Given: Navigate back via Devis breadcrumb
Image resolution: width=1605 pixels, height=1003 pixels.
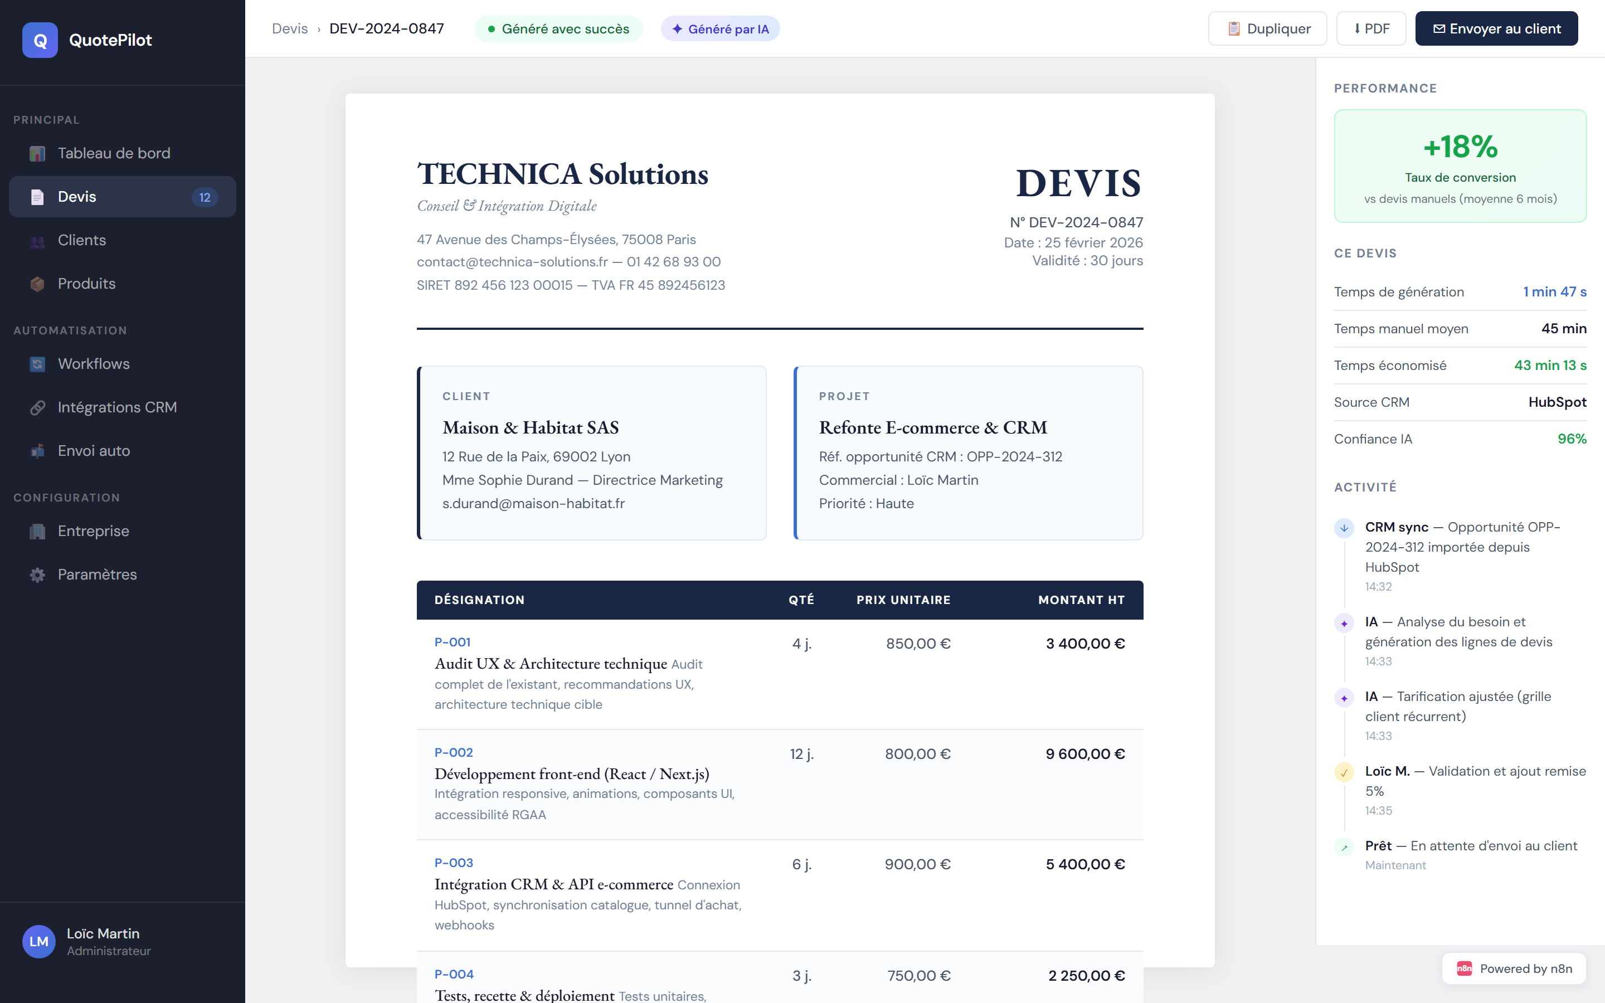Looking at the screenshot, I should [x=290, y=28].
